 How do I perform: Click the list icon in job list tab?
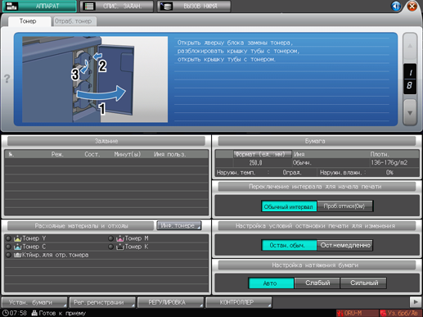point(88,7)
